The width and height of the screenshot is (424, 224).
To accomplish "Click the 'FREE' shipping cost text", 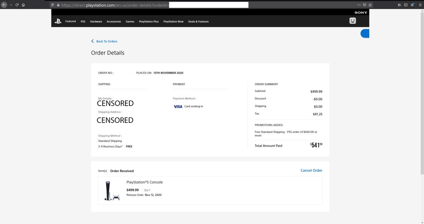I will (x=129, y=146).
